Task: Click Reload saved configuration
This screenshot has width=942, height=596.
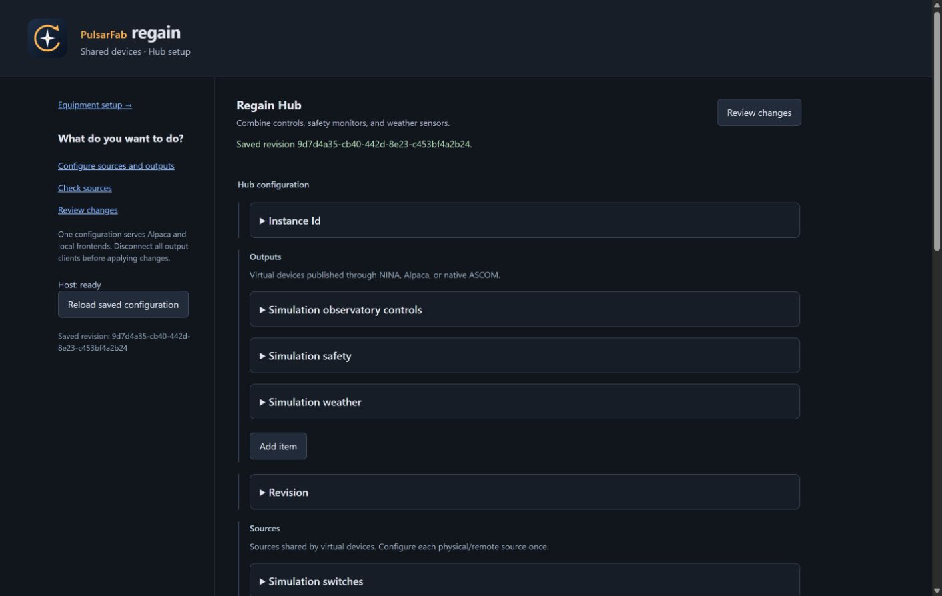Action: tap(123, 304)
